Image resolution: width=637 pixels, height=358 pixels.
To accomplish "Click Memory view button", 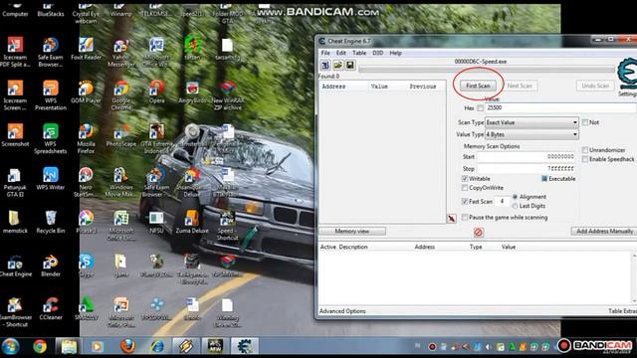I will pos(351,231).
